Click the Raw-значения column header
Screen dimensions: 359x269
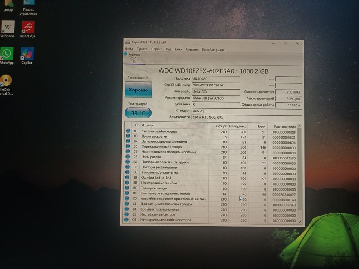tap(282, 126)
